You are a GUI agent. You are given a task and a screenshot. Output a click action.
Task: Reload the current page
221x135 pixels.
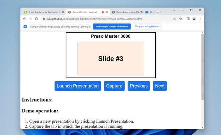[36, 19]
